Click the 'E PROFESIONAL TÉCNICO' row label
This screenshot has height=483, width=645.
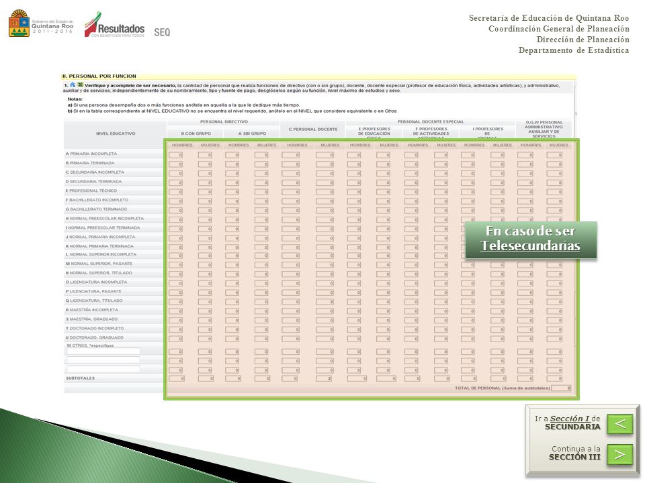[x=91, y=191]
